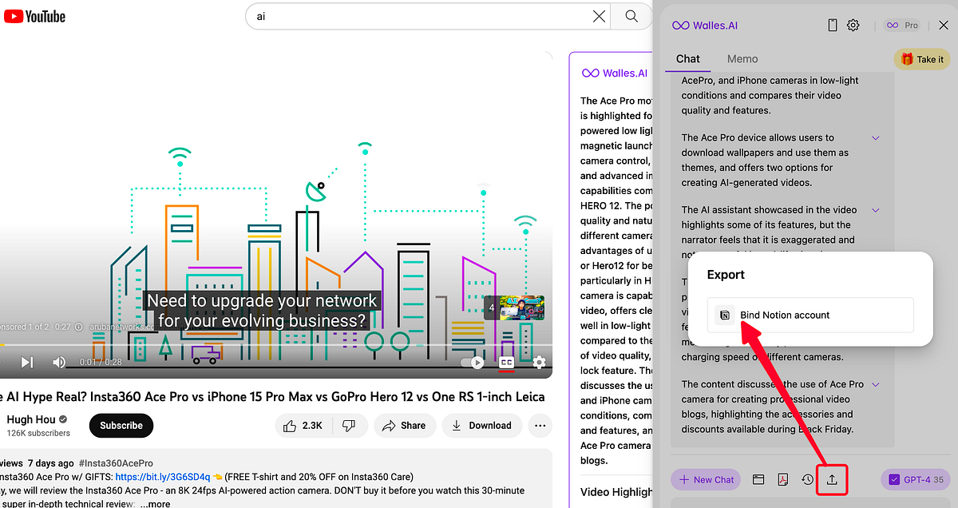The height and width of the screenshot is (508, 958).
Task: Open the more options menu under the video
Action: click(x=540, y=426)
